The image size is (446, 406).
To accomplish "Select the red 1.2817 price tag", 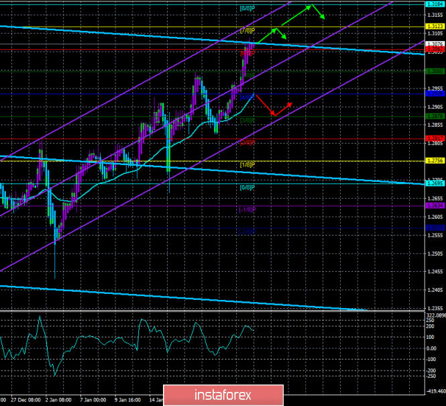I will click(434, 138).
